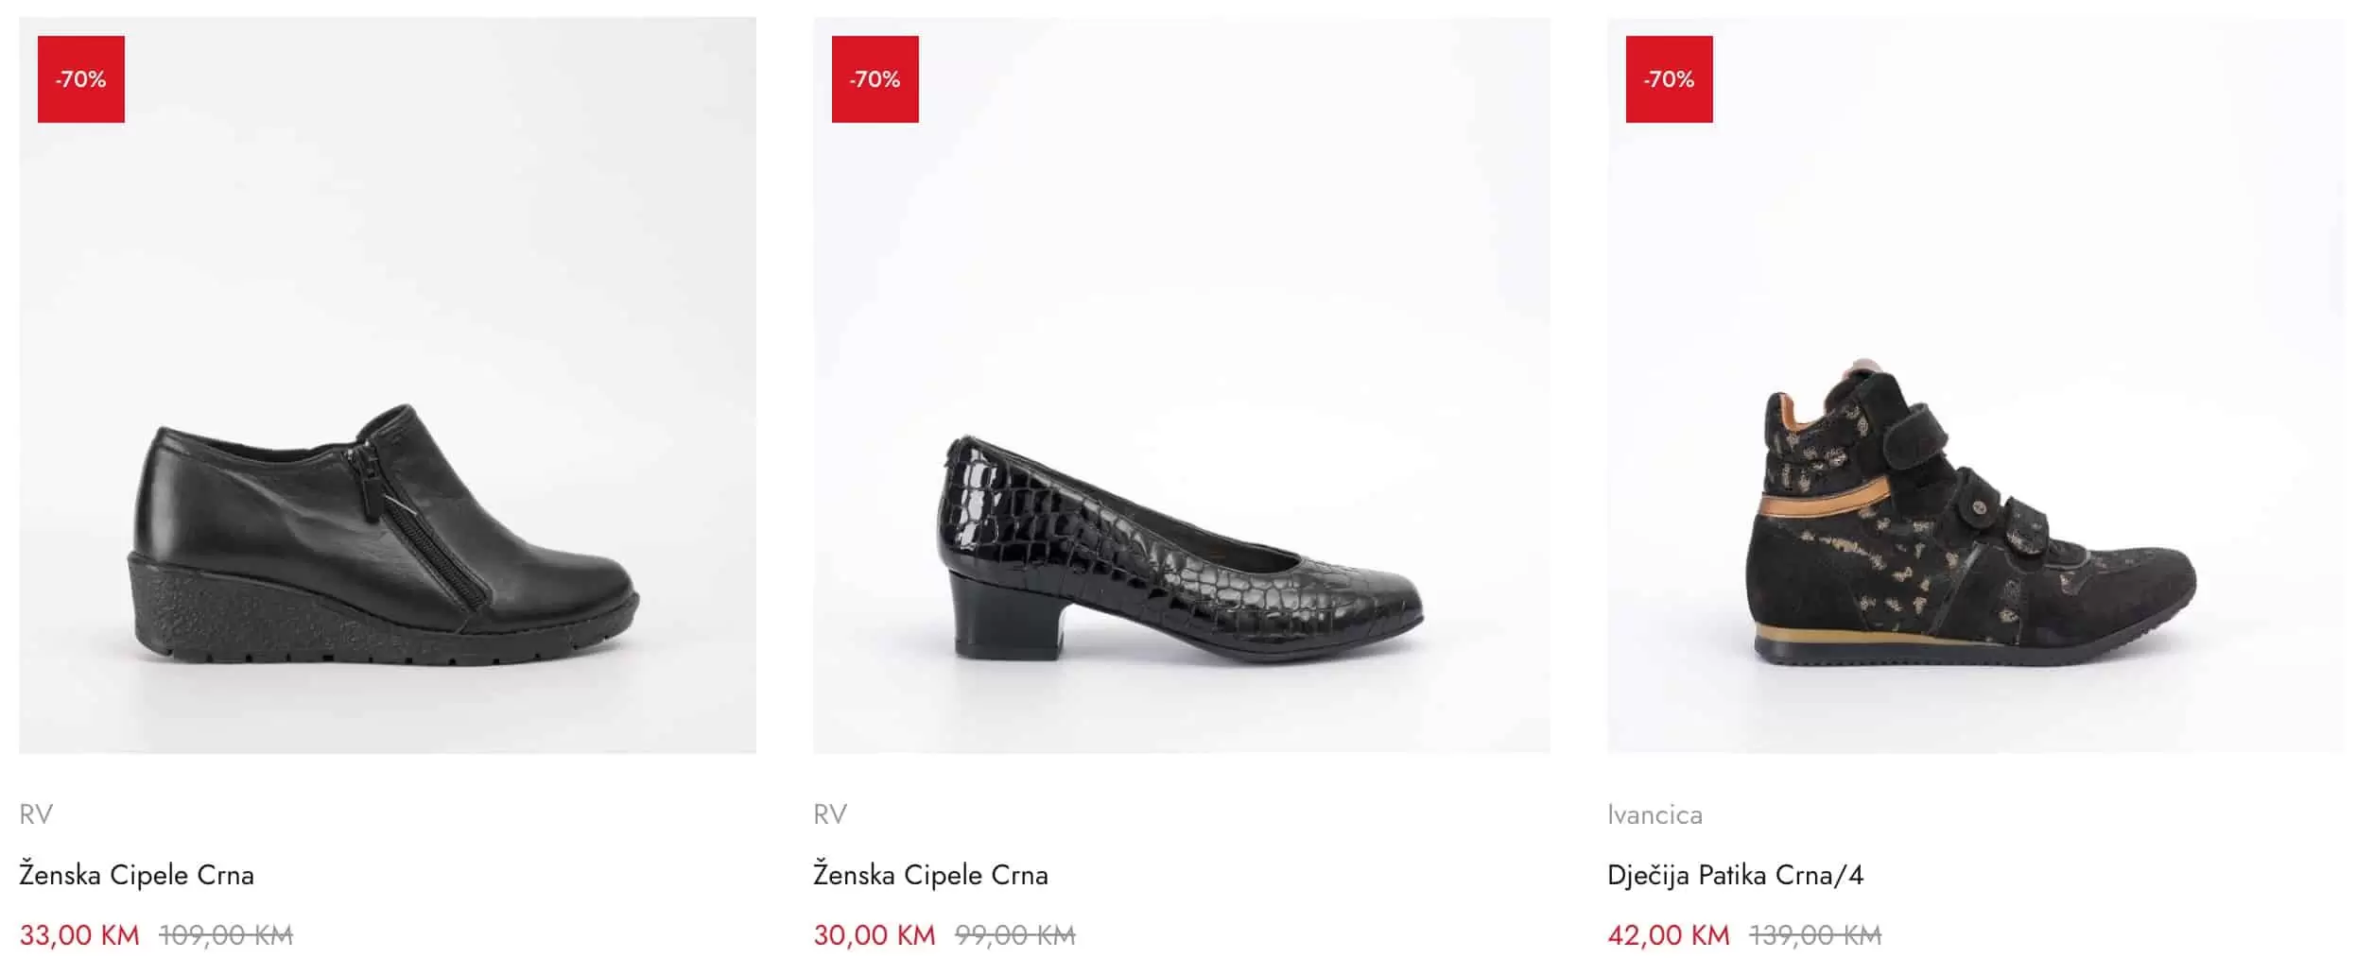2356x975 pixels.
Task: Click the -70% badge on the croc pump
Action: [x=875, y=79]
